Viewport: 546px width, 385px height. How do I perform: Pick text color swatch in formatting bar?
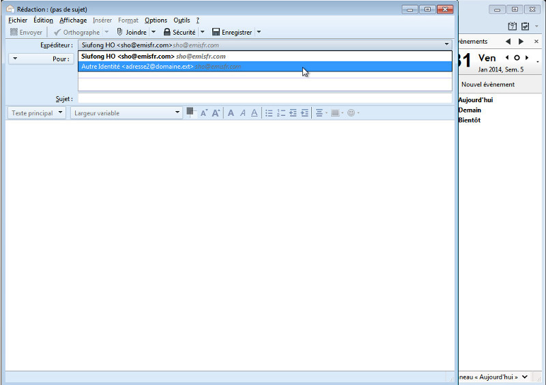pos(190,112)
